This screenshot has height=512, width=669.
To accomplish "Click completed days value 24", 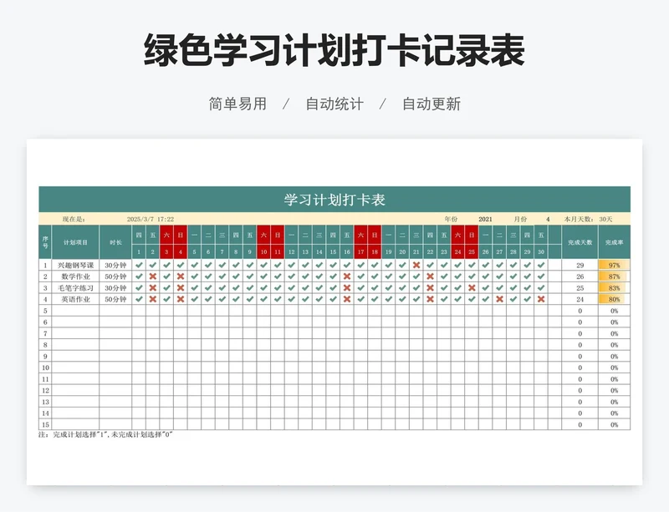I will (580, 299).
